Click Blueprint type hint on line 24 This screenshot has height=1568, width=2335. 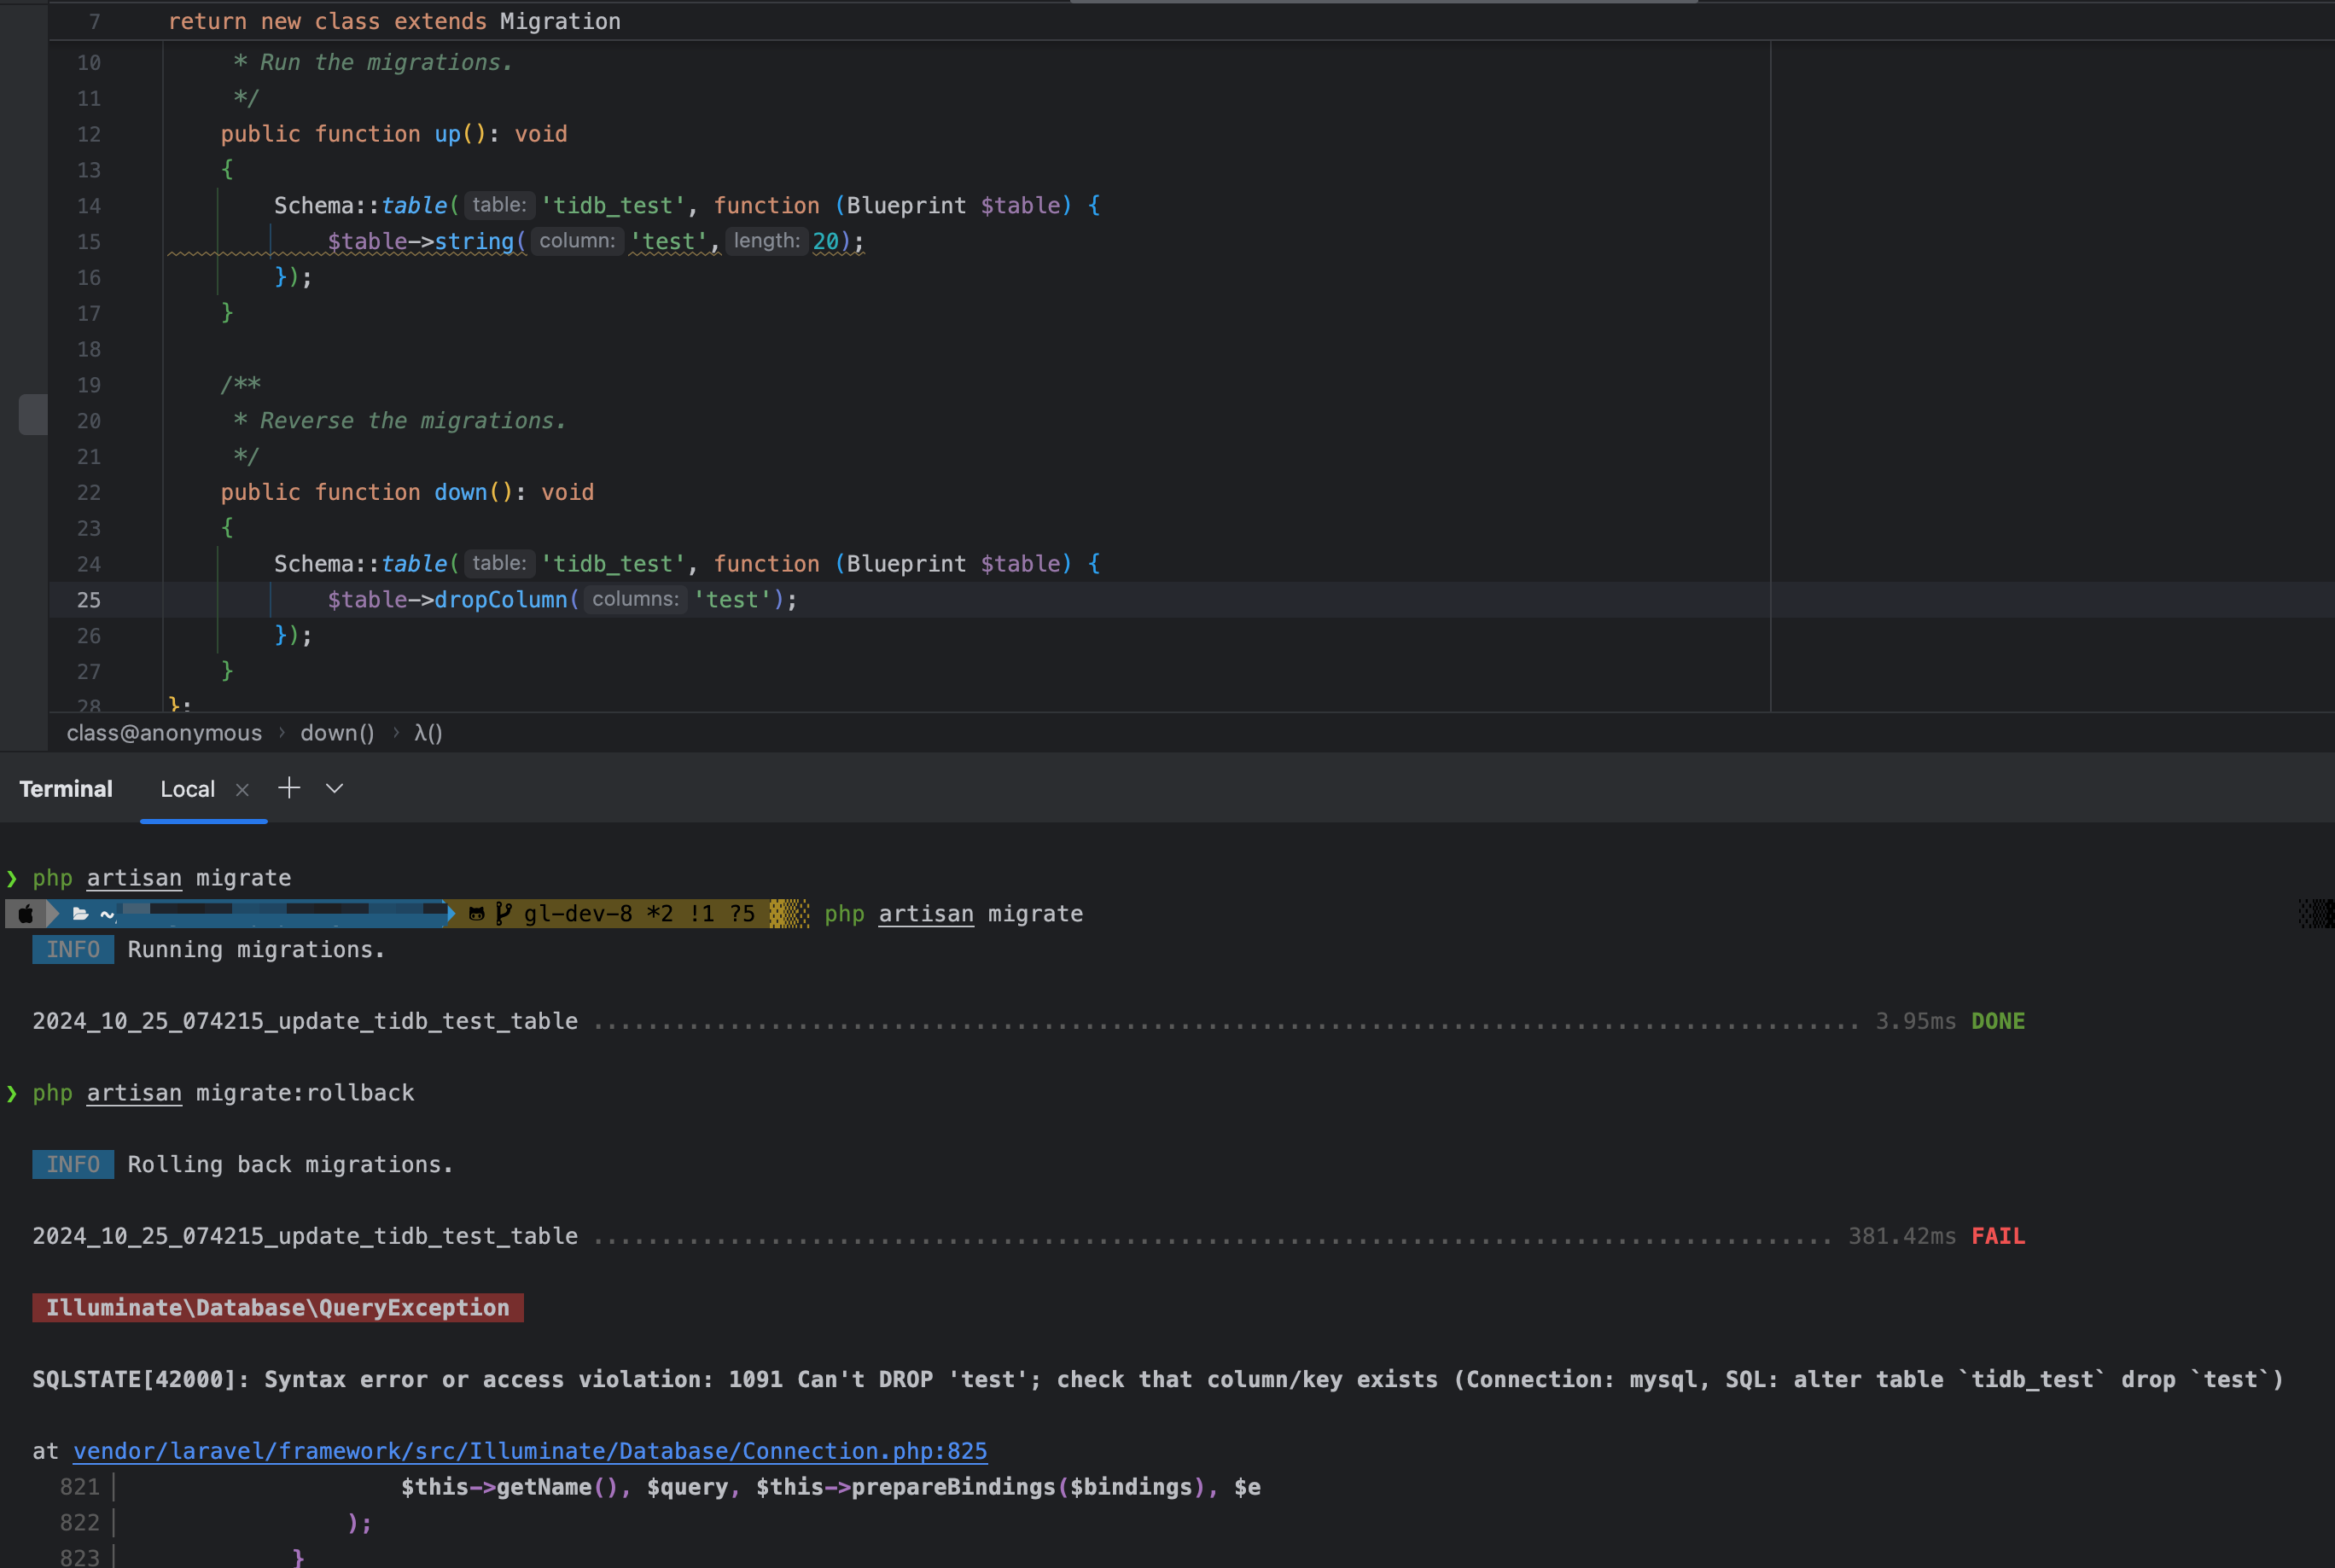pyautogui.click(x=906, y=564)
